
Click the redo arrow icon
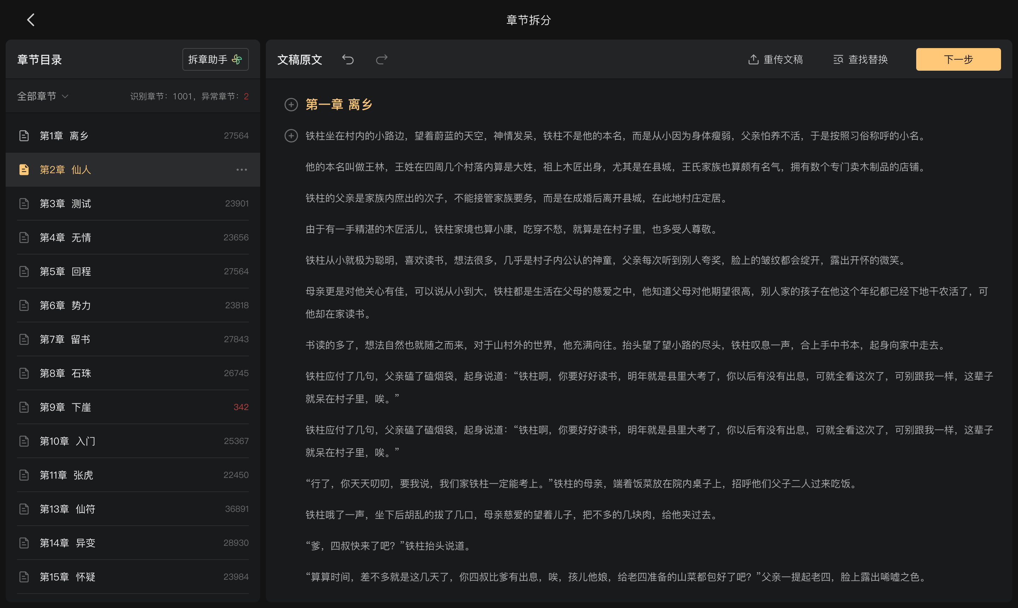point(381,59)
